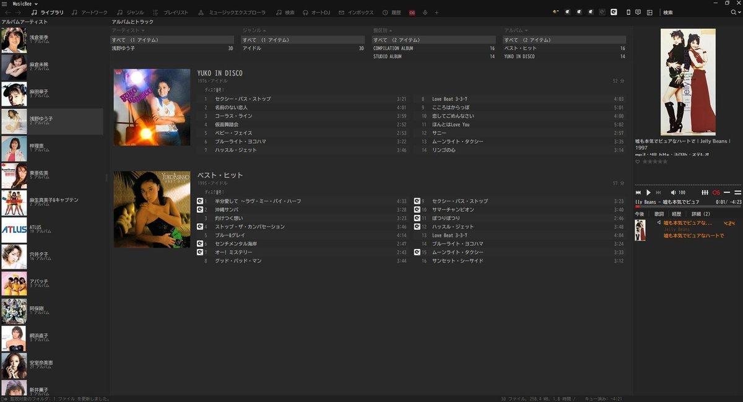Toggle the heart rating below the album artwork
Screen dimensions: 743x402
pos(638,161)
